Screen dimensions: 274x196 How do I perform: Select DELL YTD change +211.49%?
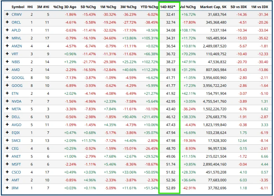(x=150, y=117)
